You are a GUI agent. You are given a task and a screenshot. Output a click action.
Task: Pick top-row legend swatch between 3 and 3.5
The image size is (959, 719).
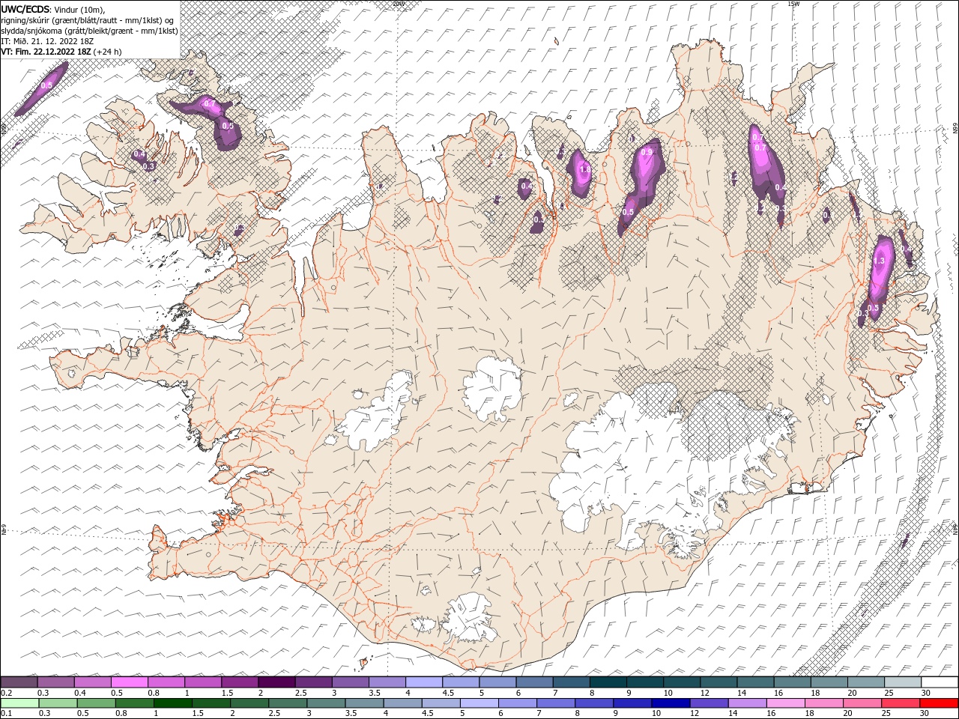349,682
